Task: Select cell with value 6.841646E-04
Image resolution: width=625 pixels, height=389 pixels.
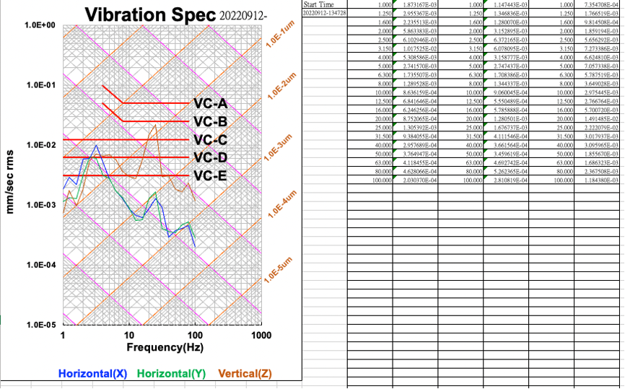Action: pos(415,101)
